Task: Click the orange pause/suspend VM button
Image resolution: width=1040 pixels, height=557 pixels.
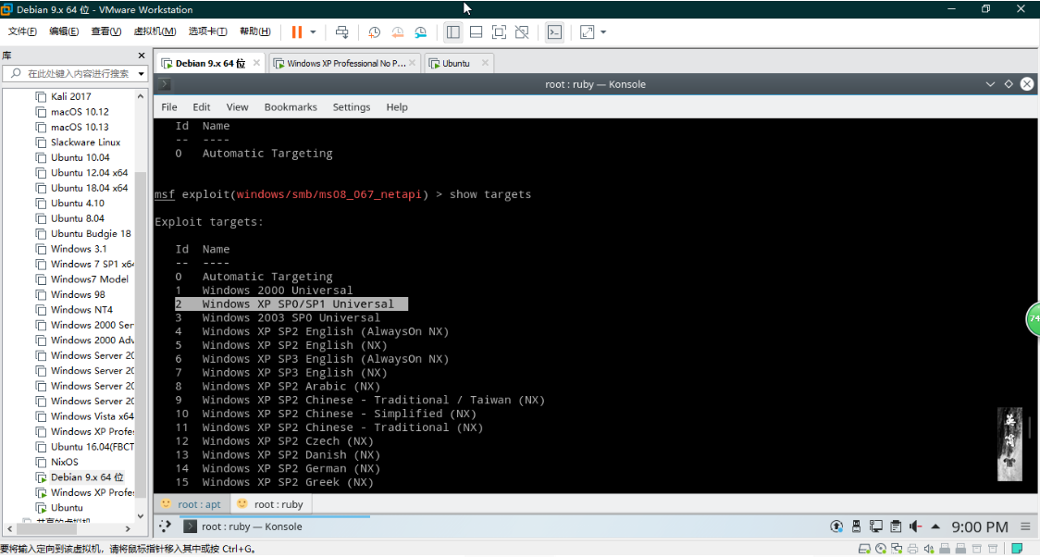Action: tap(297, 31)
